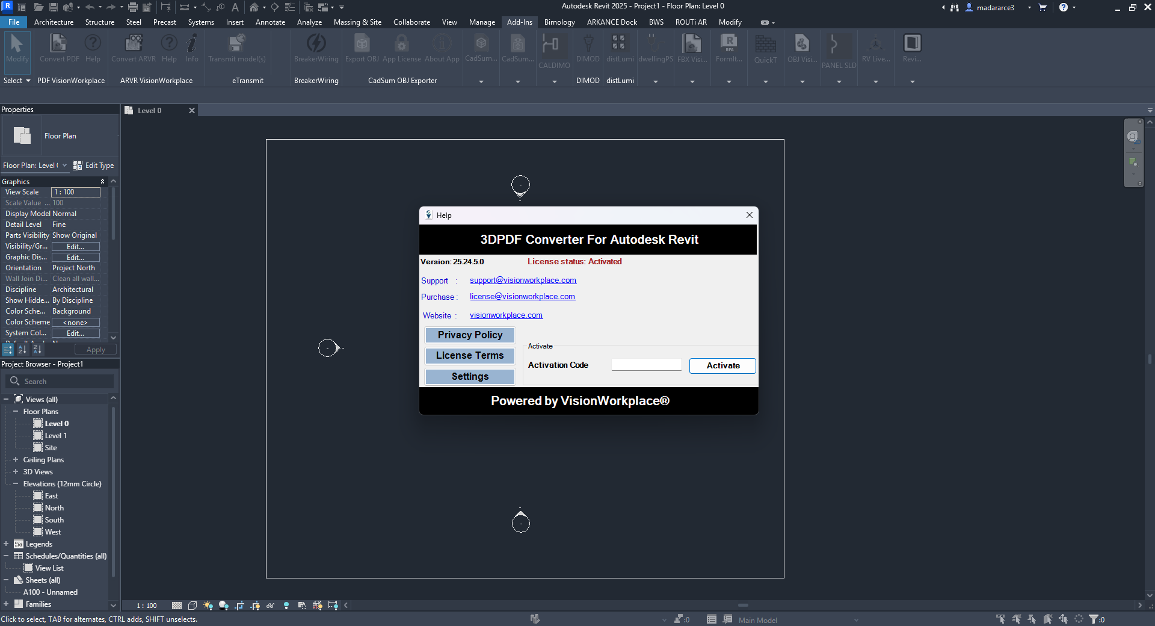
Task: Click the Print icon in quick access toolbar
Action: (x=133, y=7)
